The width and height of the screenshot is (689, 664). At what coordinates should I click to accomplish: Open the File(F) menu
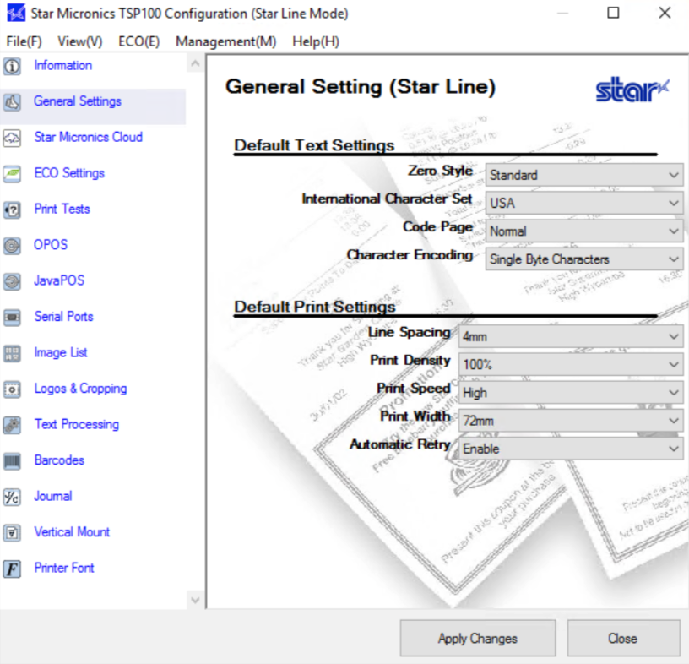click(x=24, y=41)
